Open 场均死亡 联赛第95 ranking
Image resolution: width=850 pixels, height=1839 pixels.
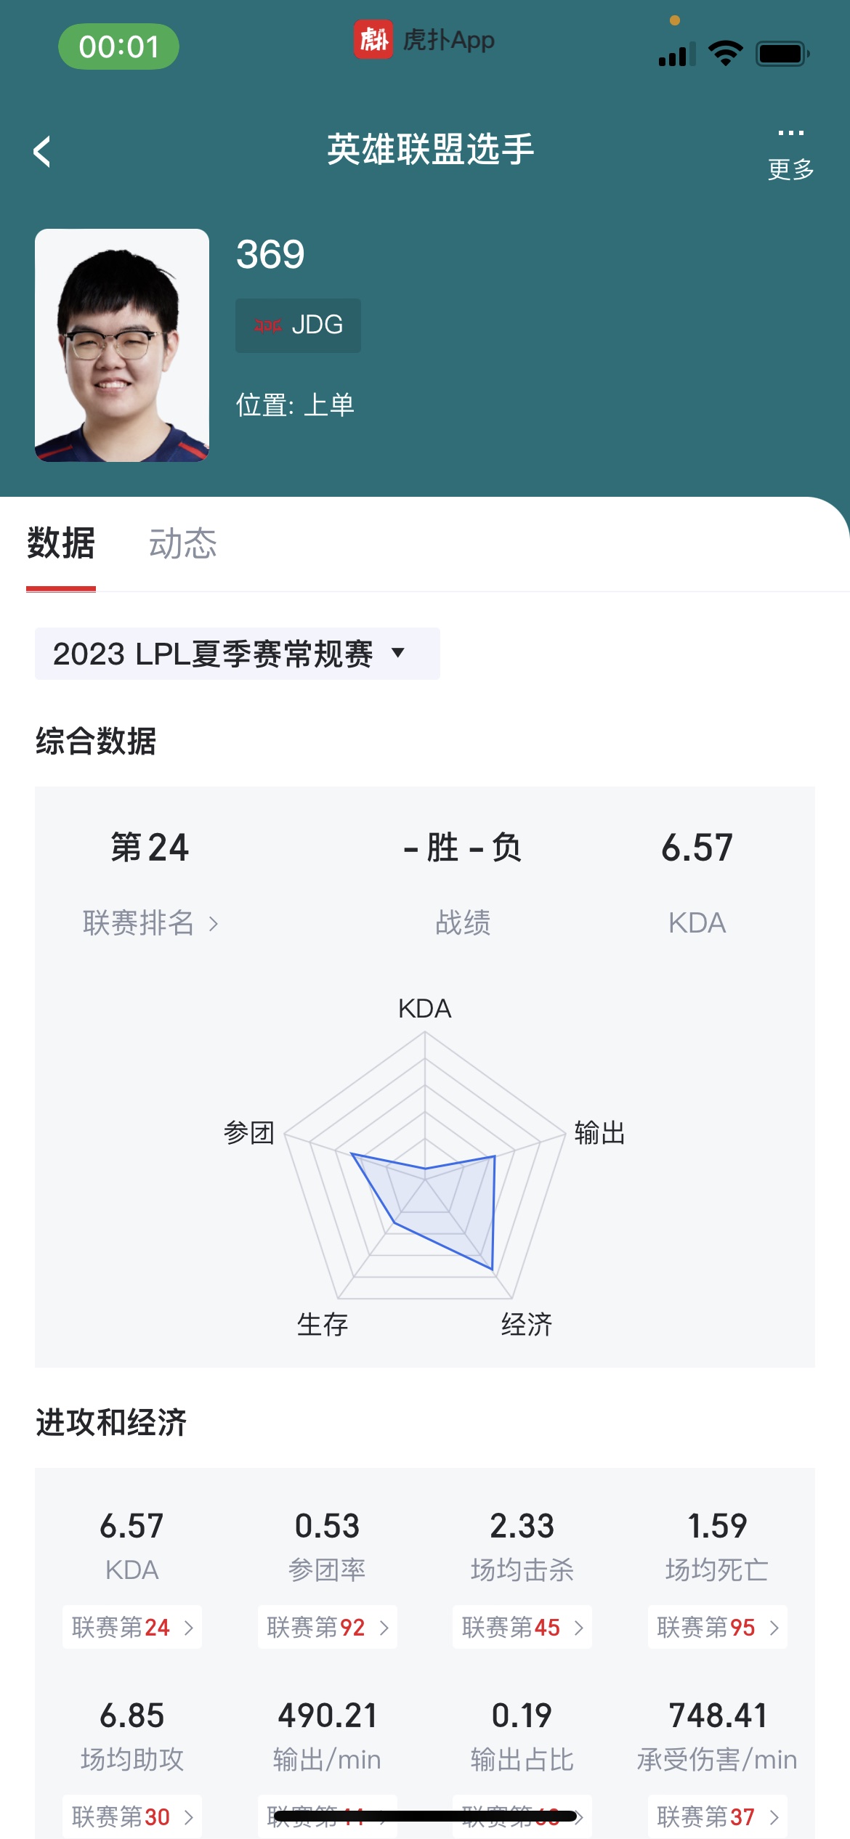(x=718, y=1627)
